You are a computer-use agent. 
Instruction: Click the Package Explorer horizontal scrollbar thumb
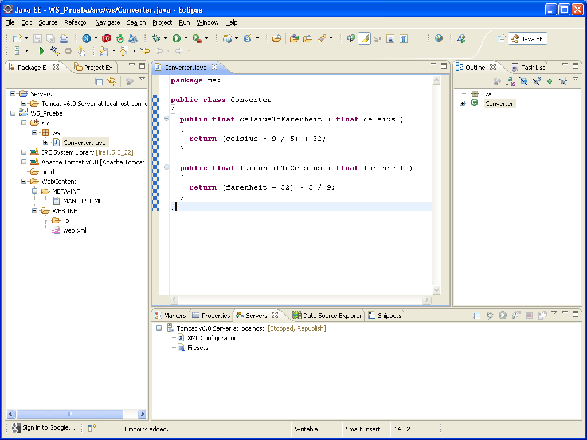(x=70, y=414)
